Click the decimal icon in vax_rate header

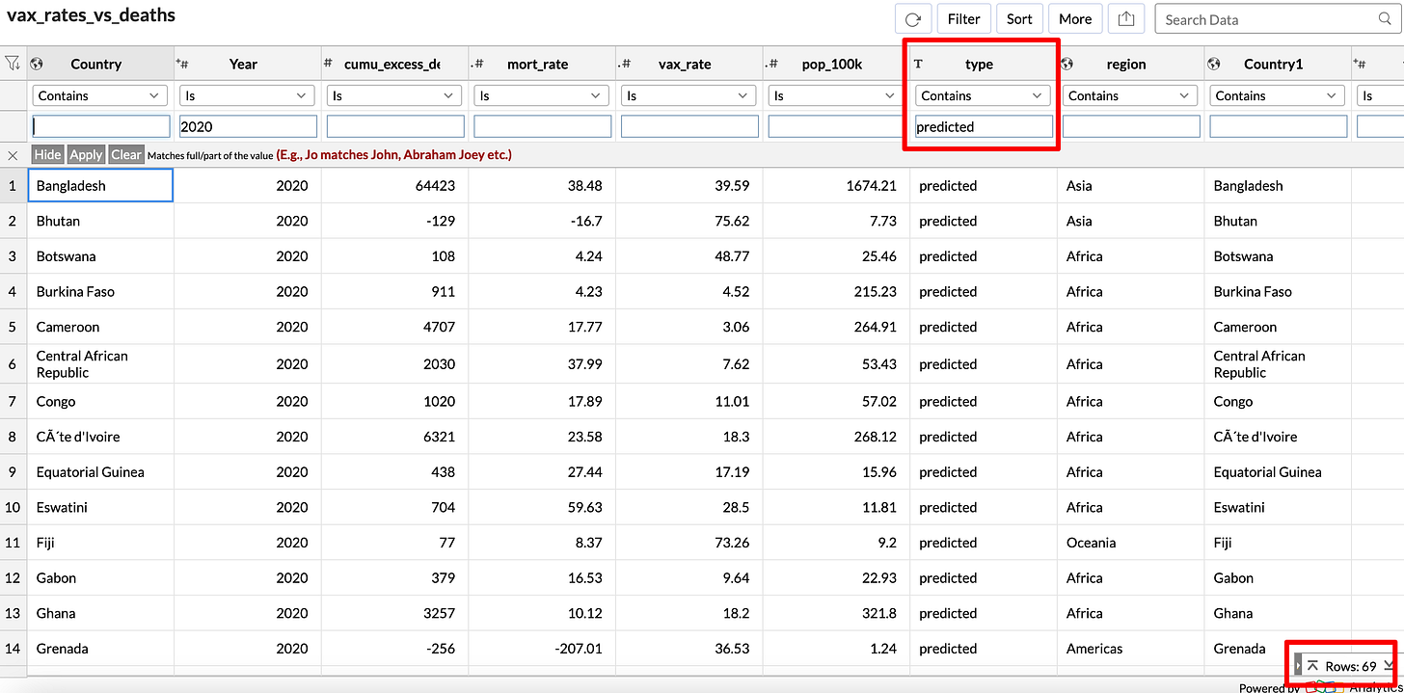[x=624, y=65]
